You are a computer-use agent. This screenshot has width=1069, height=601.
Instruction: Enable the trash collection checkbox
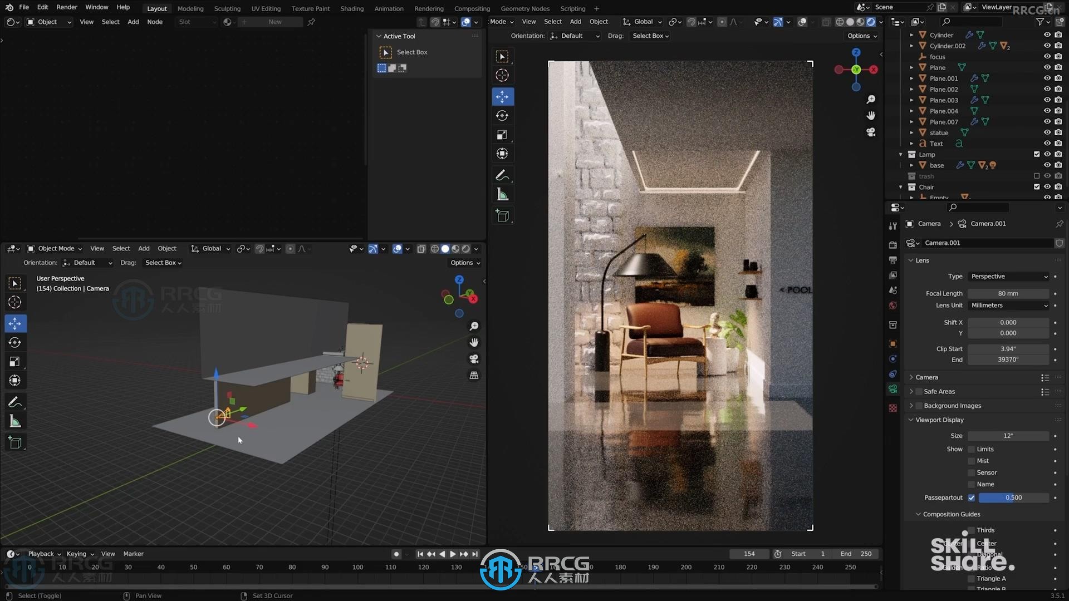coord(1037,176)
